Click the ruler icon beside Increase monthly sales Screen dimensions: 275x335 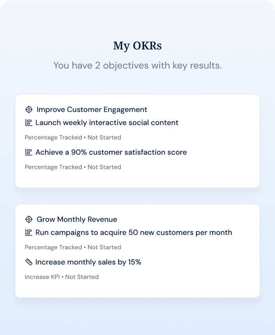tap(28, 262)
